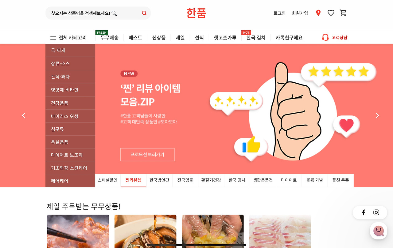Open the wishlist heart icon
The width and height of the screenshot is (393, 248).
331,13
